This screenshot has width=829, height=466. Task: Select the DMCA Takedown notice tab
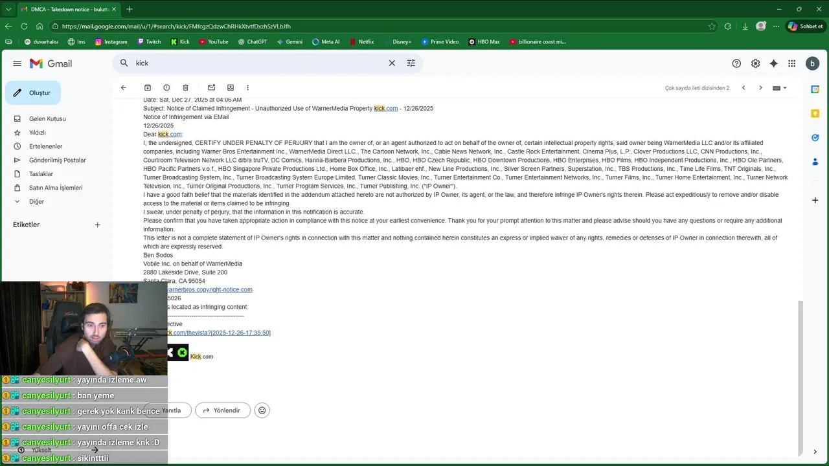tap(68, 9)
